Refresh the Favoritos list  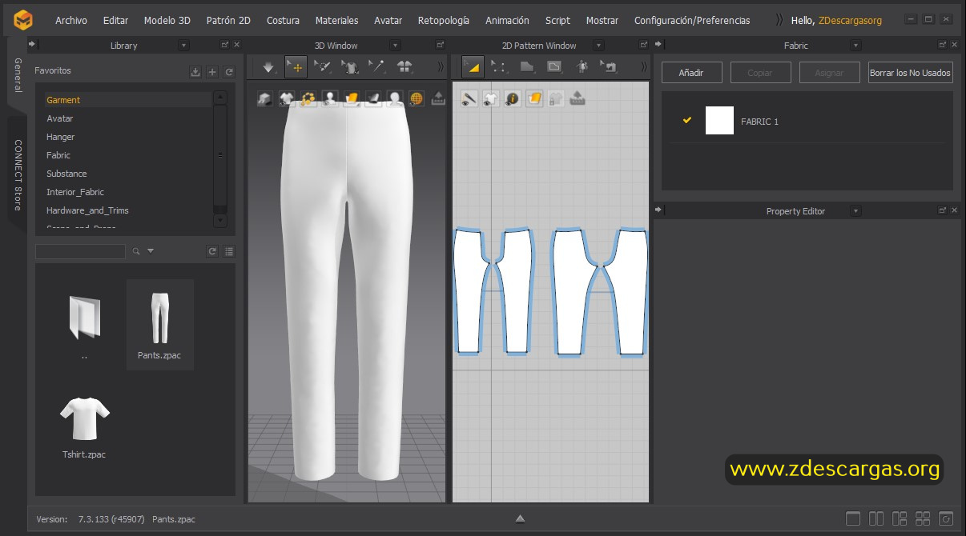pyautogui.click(x=229, y=72)
